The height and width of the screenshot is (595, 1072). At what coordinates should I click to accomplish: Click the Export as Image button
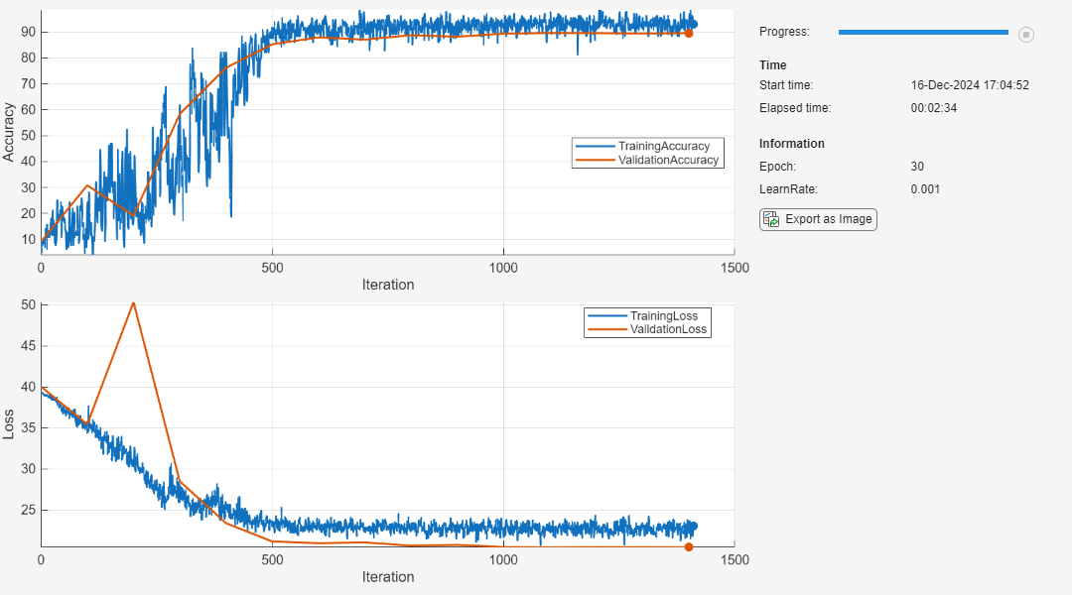818,219
